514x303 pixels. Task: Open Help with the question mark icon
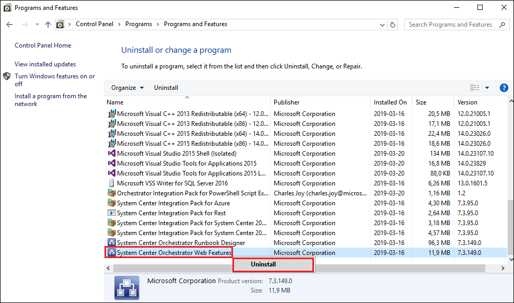click(x=504, y=88)
